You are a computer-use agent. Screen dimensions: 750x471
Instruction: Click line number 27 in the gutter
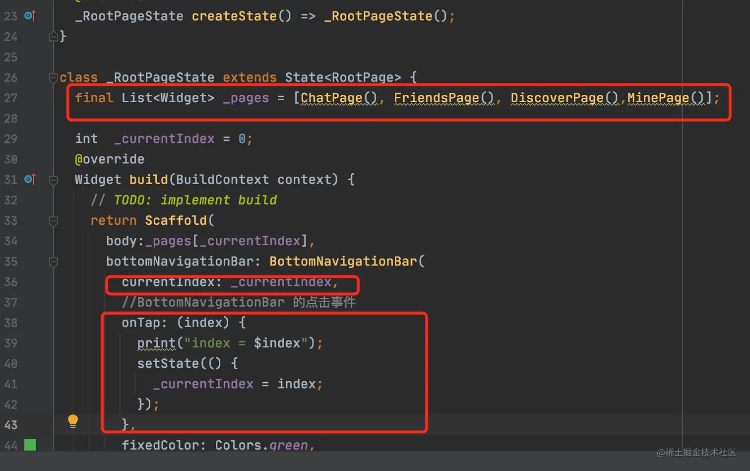coord(10,98)
